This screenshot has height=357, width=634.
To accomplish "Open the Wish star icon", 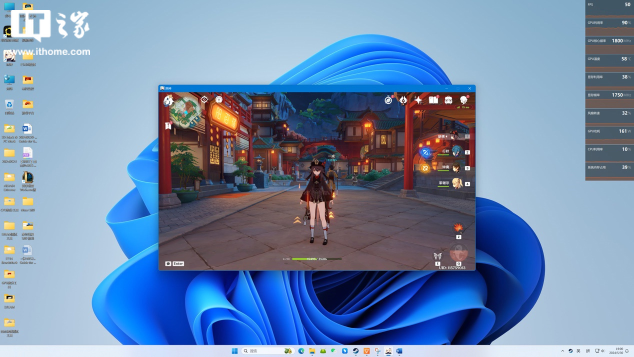I will coord(418,100).
